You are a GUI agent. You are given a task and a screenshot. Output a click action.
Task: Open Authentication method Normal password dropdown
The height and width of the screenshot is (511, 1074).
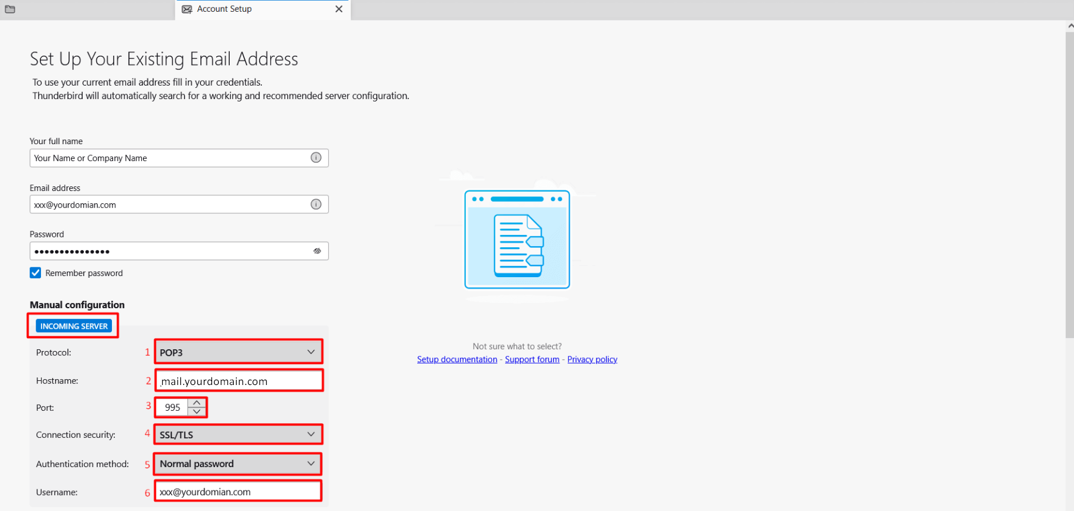(238, 464)
